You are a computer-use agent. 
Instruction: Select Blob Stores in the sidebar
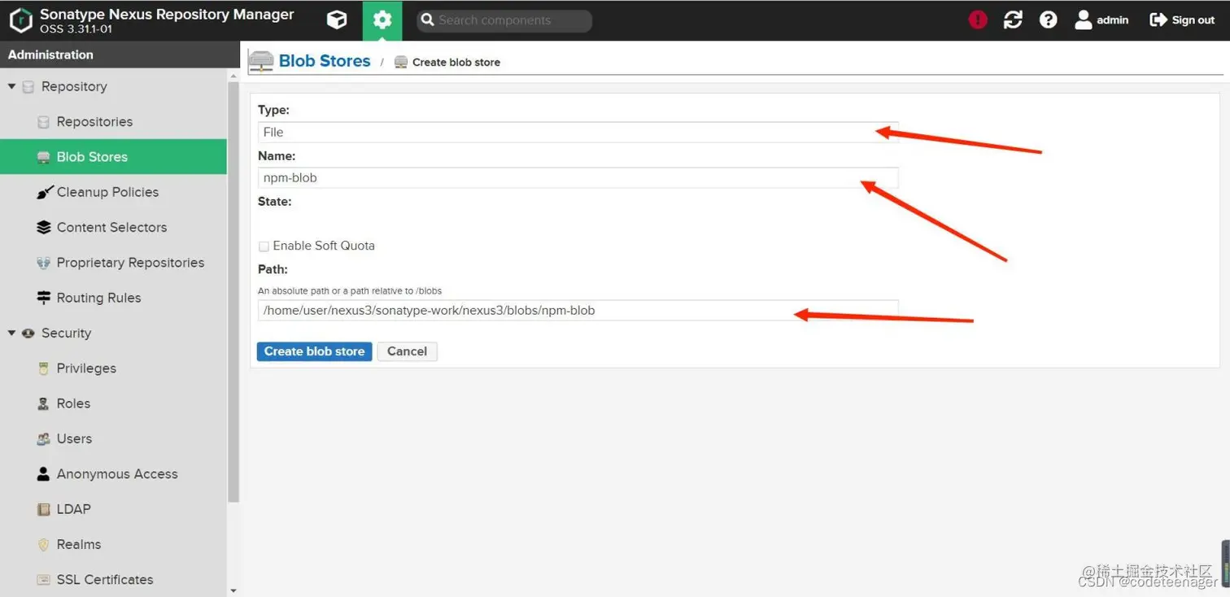tap(113, 157)
